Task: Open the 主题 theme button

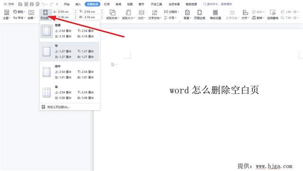Action: [x=7, y=15]
